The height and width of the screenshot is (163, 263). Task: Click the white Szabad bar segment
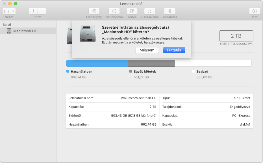point(213,63)
